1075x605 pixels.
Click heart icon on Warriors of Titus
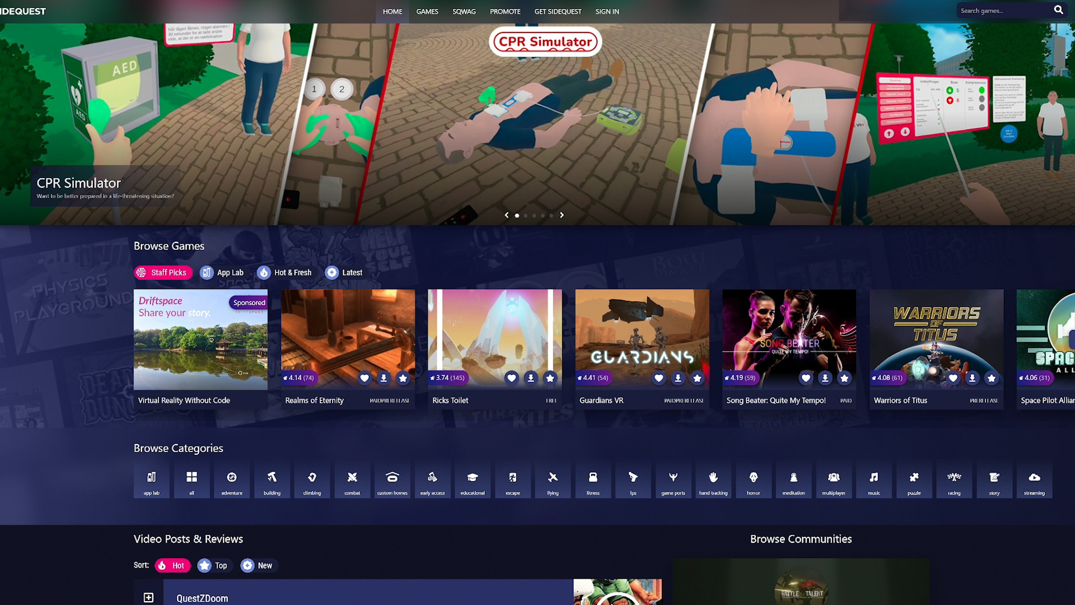point(953,378)
